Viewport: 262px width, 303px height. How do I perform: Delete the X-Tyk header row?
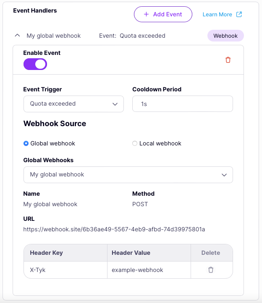[x=211, y=270]
